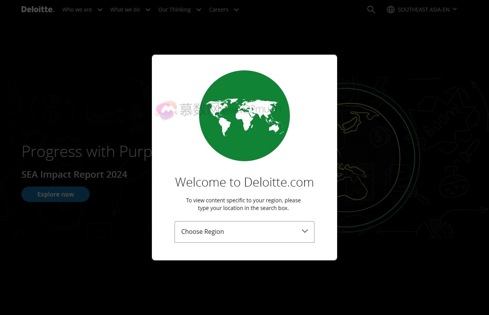This screenshot has width=489, height=315.
Task: Expand the chevron next to What we do
Action: pos(148,10)
